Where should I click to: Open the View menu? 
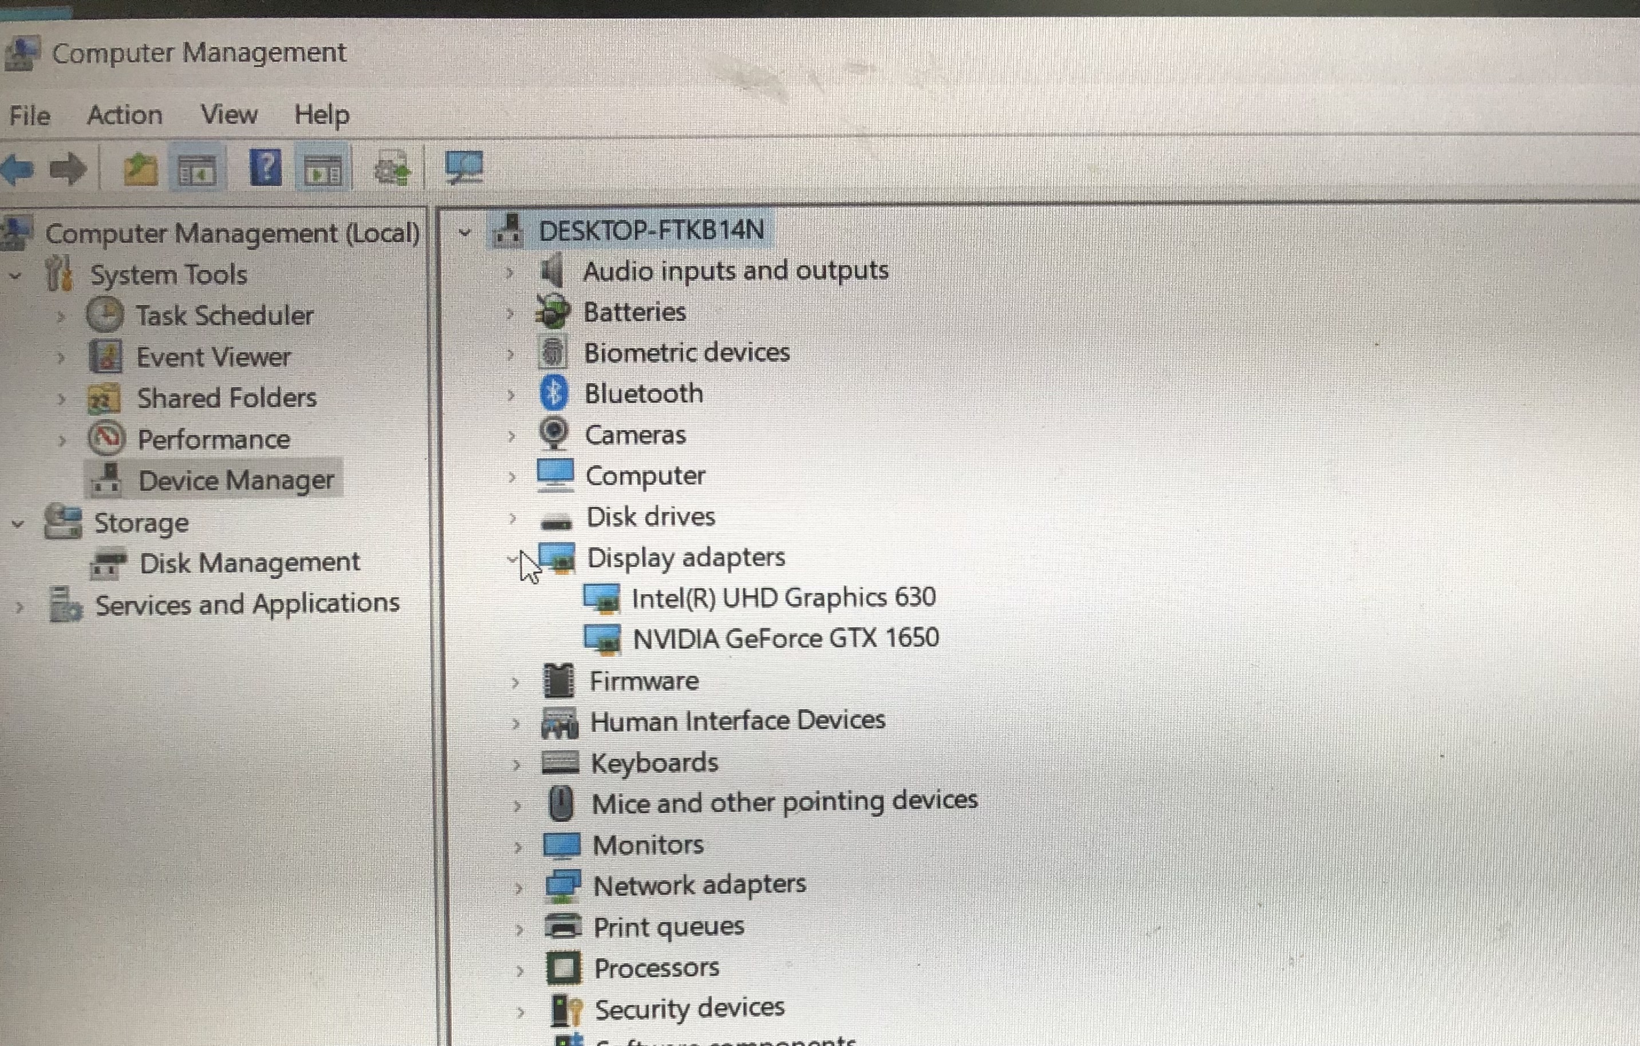tap(229, 114)
